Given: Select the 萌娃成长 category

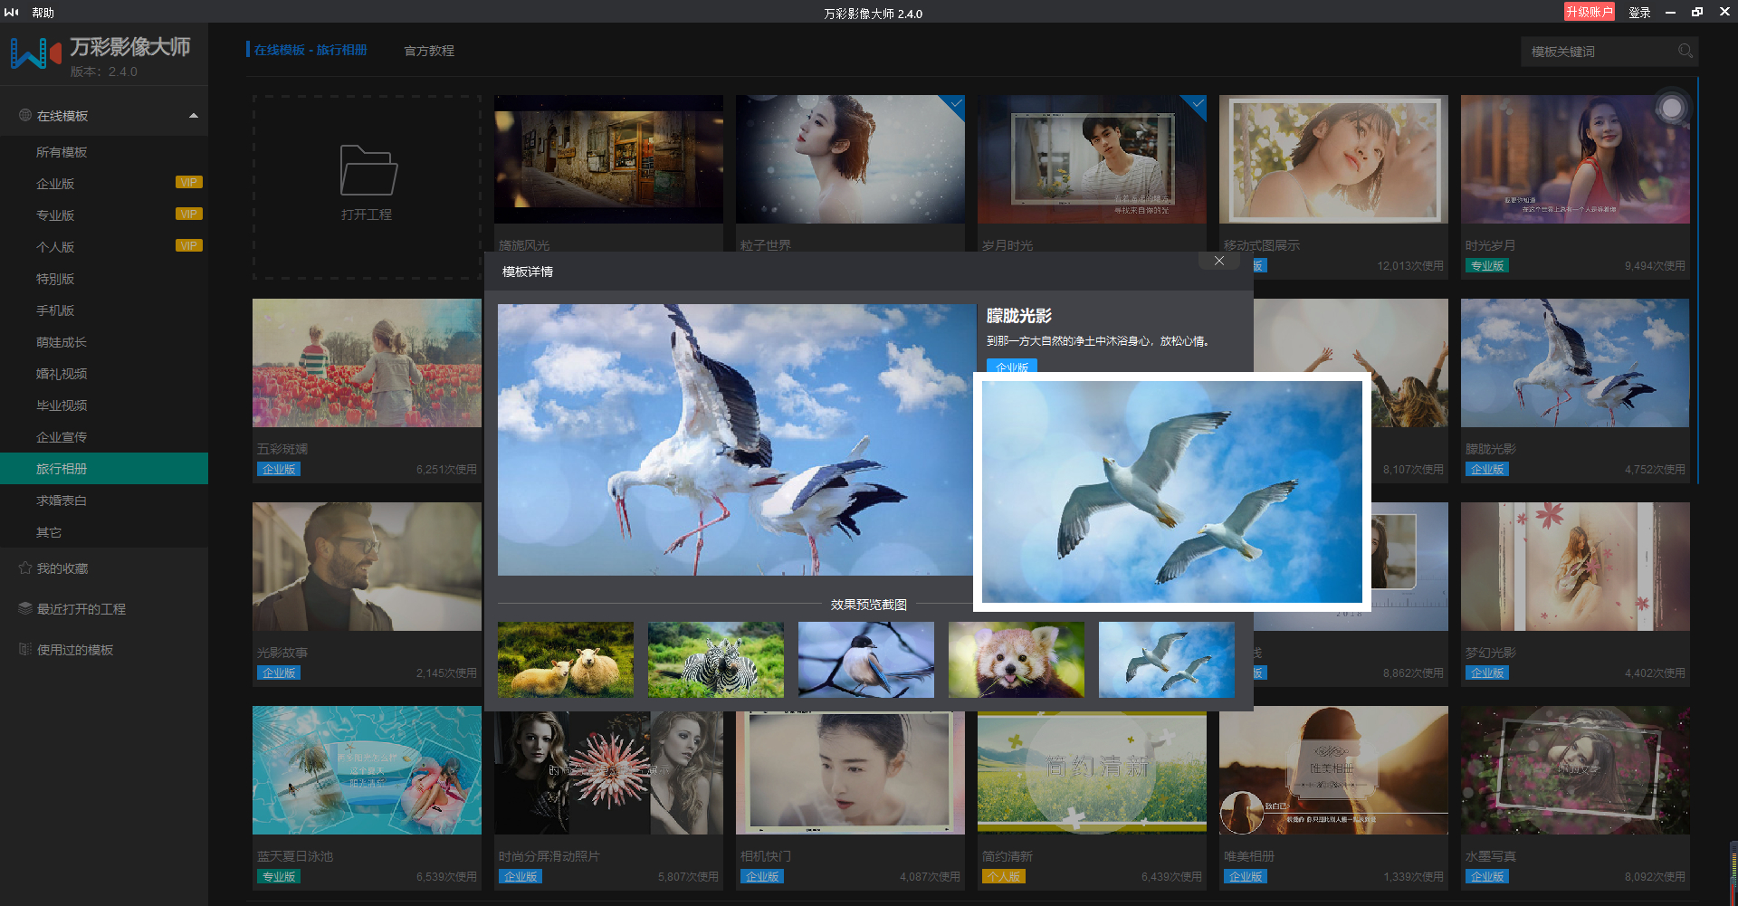Looking at the screenshot, I should (x=104, y=342).
